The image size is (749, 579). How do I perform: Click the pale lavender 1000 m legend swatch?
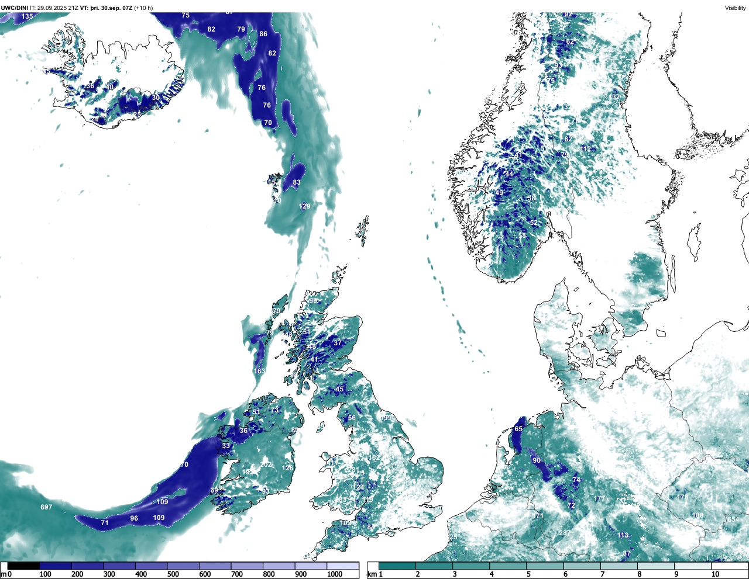pyautogui.click(x=343, y=566)
